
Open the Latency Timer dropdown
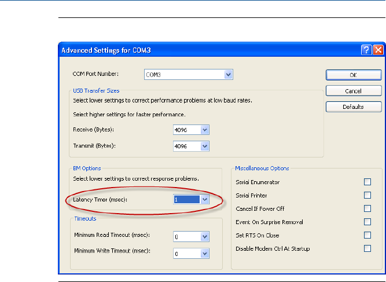204,200
